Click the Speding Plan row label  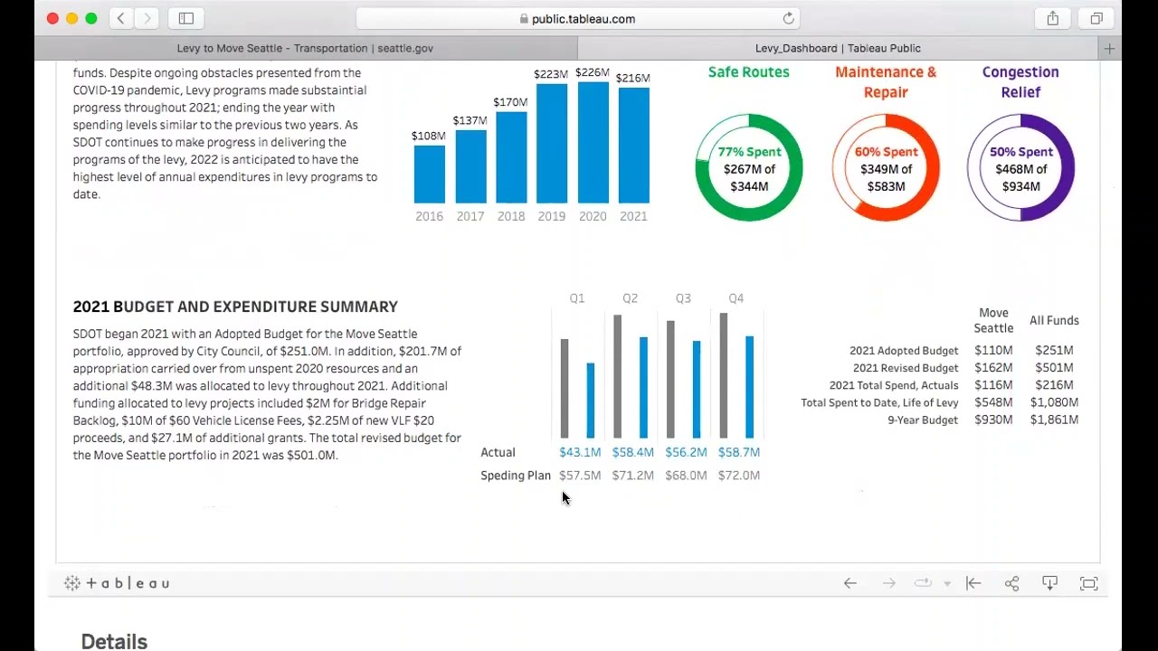pos(516,476)
